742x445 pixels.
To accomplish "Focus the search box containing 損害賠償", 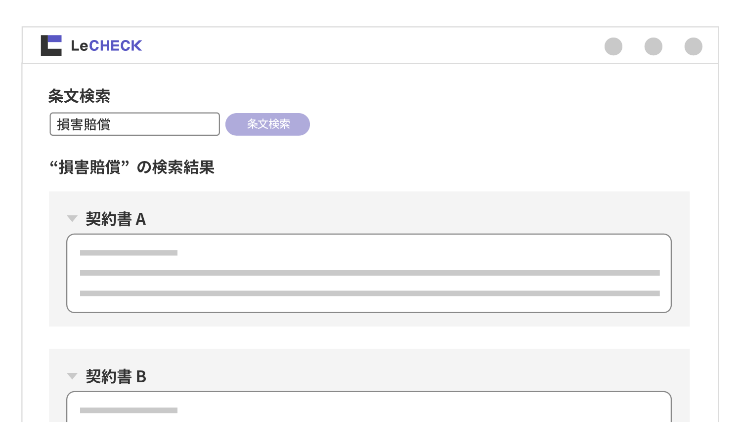I will (134, 124).
